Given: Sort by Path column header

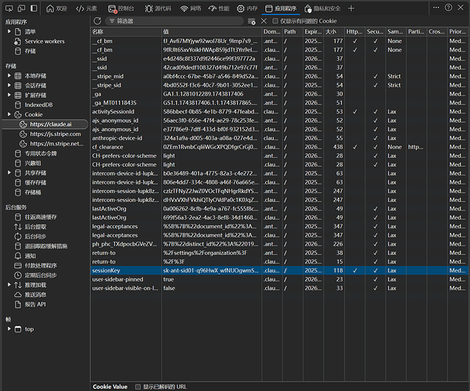Looking at the screenshot, I should point(292,31).
